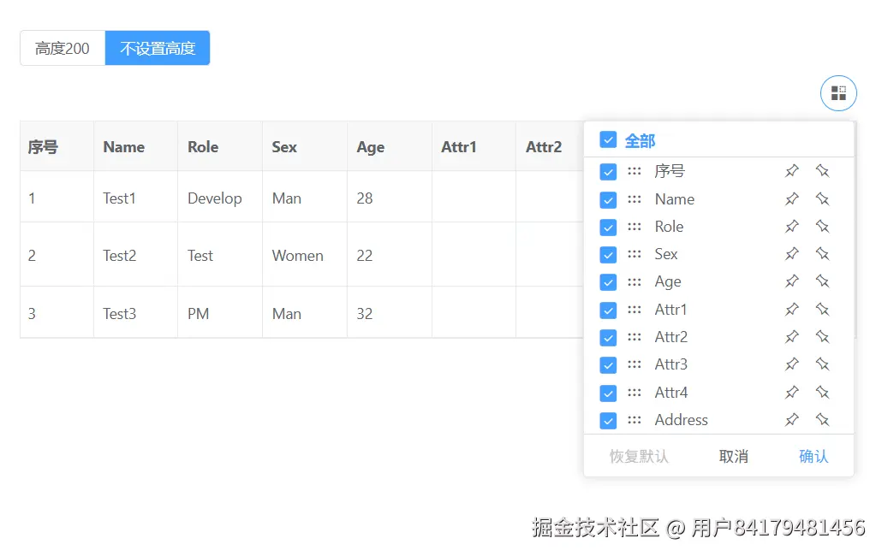
Task: Toggle the Attr3 column checkbox
Action: click(x=608, y=365)
